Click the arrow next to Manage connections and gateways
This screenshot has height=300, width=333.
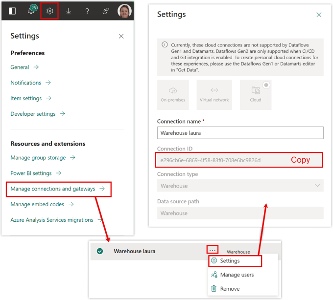click(x=102, y=189)
